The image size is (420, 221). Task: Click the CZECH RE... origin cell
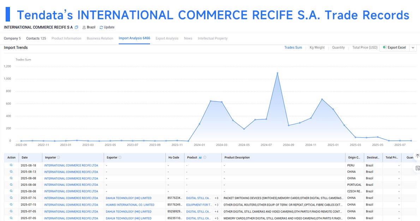click(x=354, y=191)
